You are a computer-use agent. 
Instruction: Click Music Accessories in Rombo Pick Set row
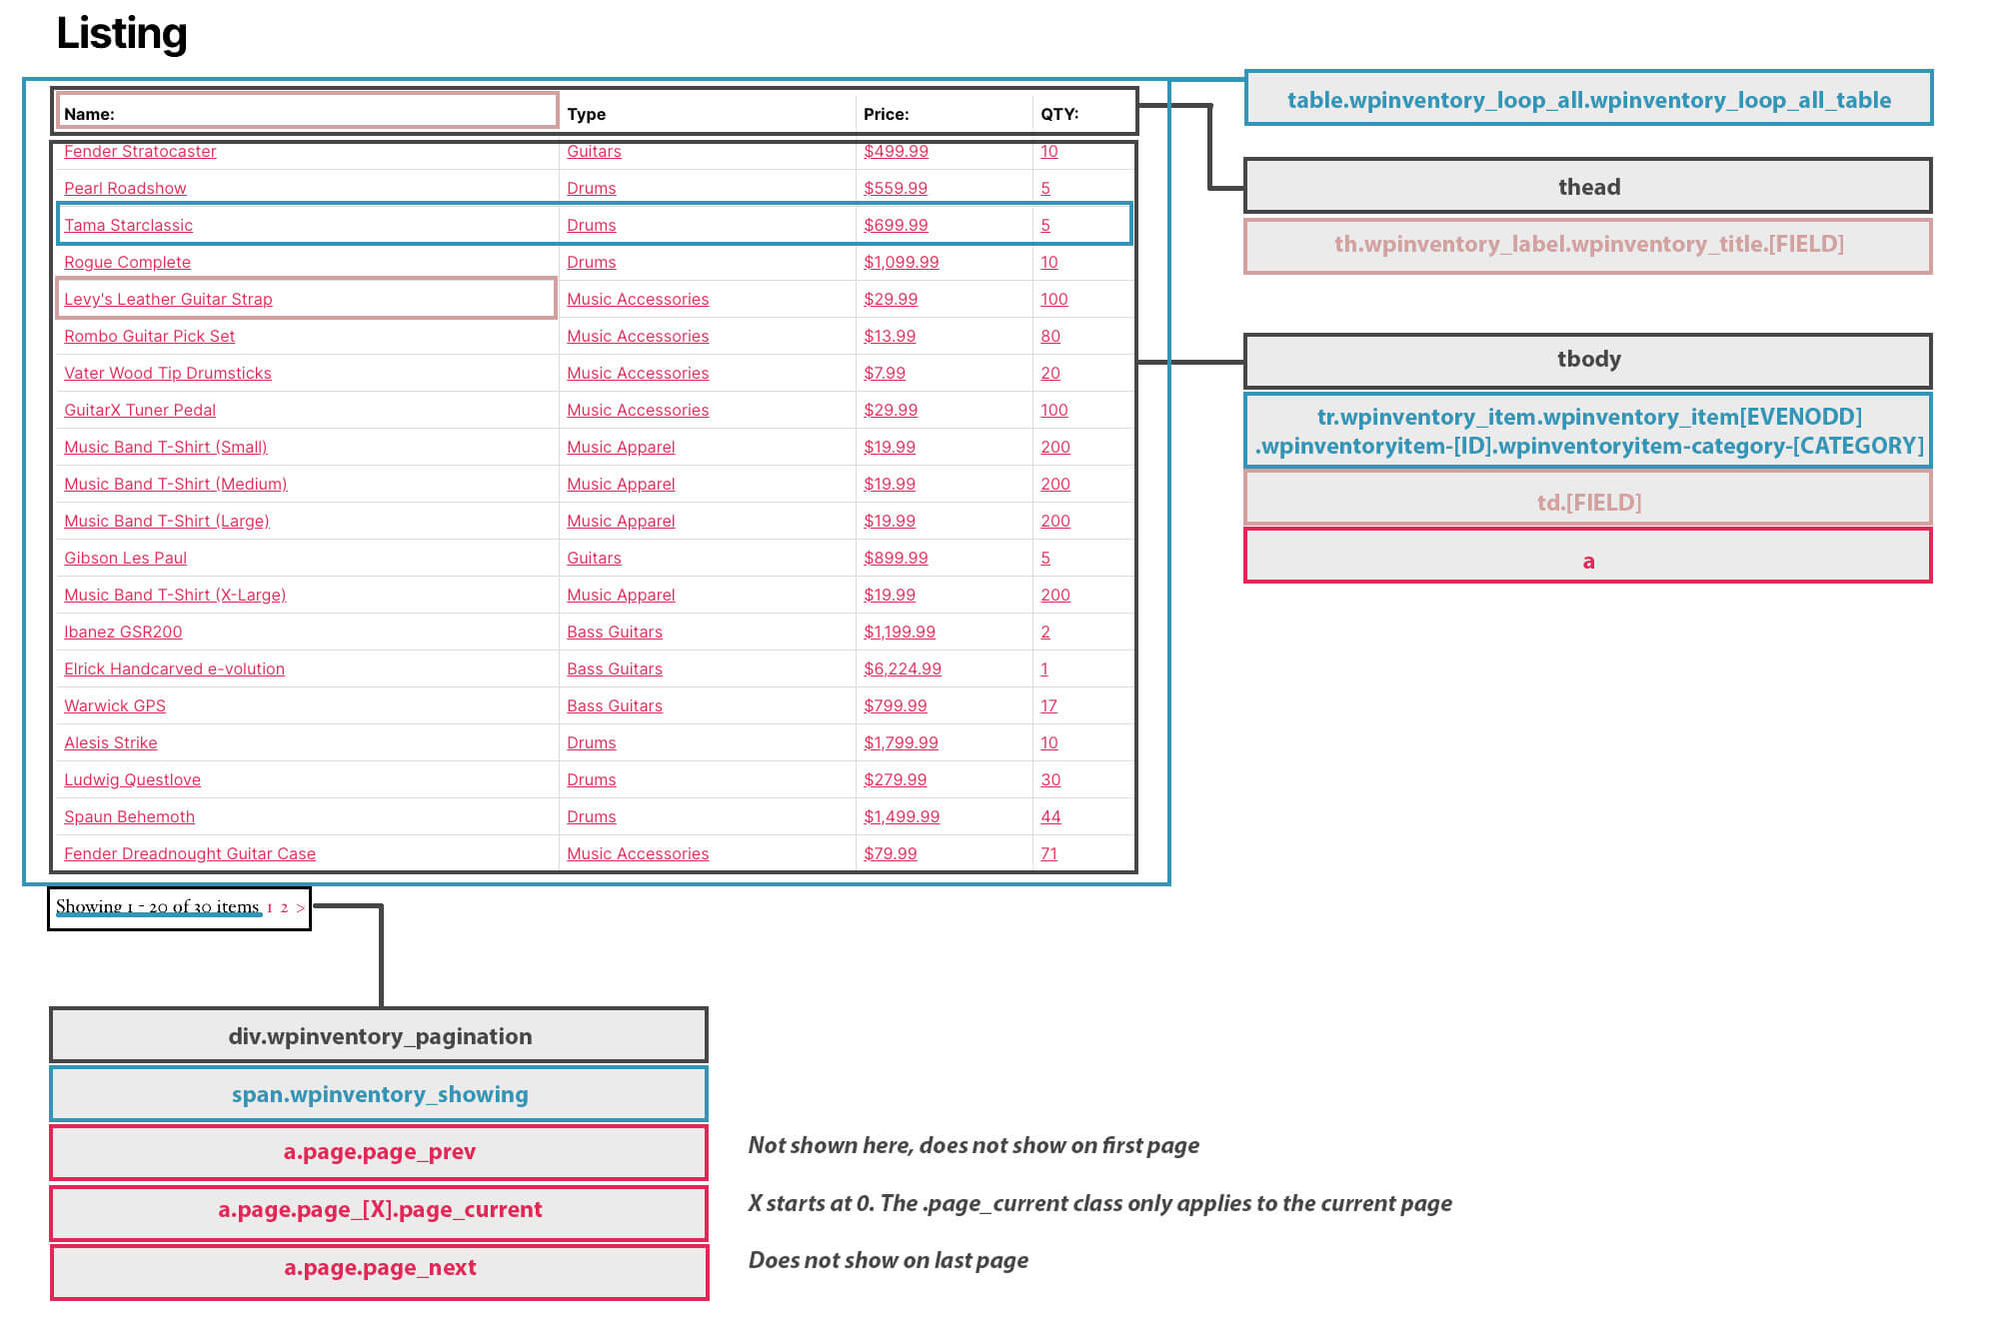[x=638, y=336]
